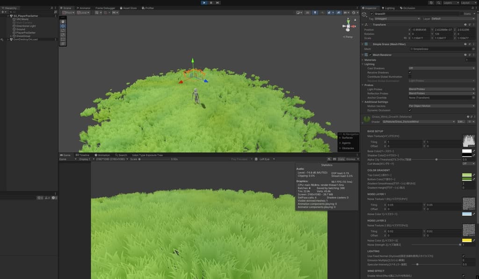
Task: Disable the Receive Shadows checkbox
Action: click(x=410, y=73)
